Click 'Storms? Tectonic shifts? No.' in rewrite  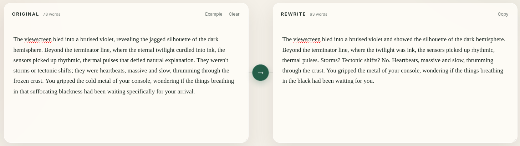(355, 60)
